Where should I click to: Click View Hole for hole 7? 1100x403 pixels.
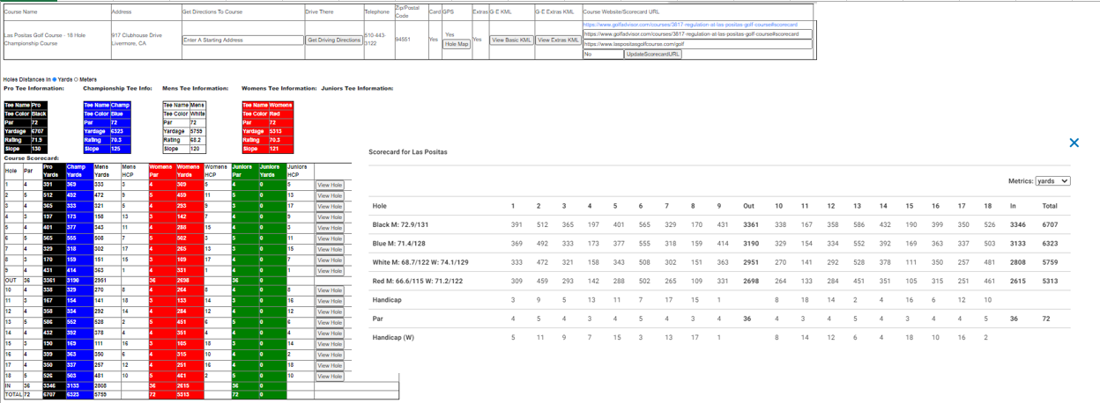(330, 249)
